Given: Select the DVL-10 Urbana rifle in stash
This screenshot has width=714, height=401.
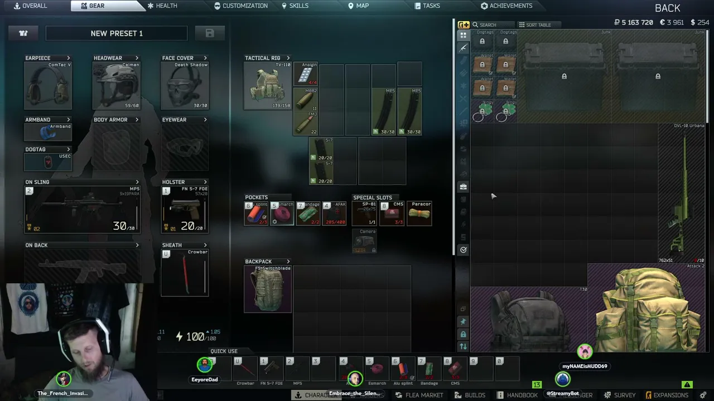Looking at the screenshot, I should 681,193.
